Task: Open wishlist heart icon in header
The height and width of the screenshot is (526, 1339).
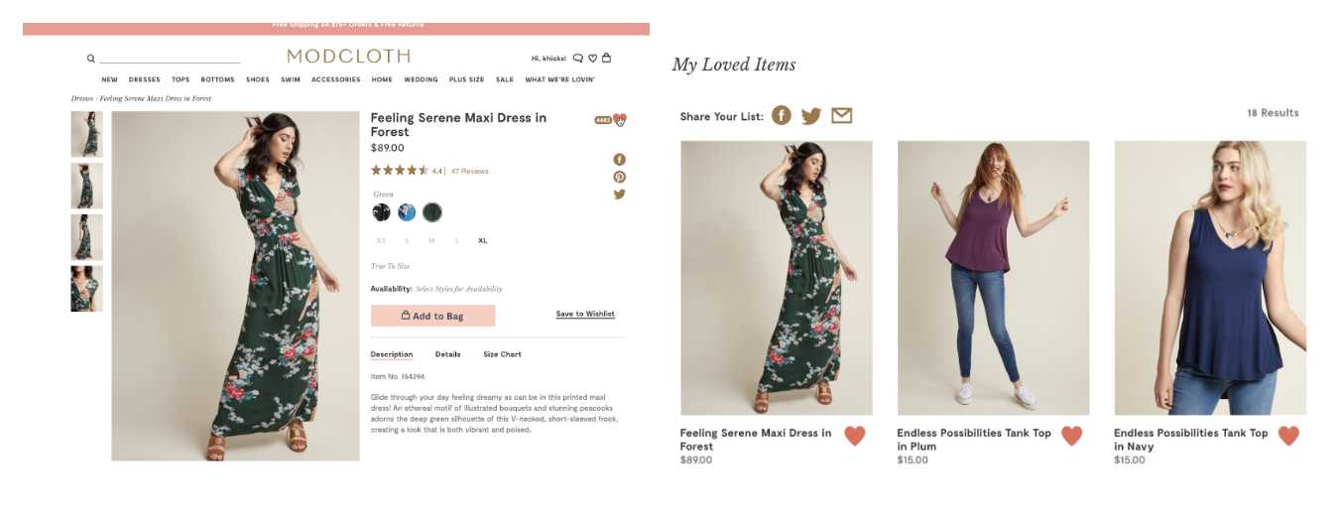Action: [x=592, y=59]
